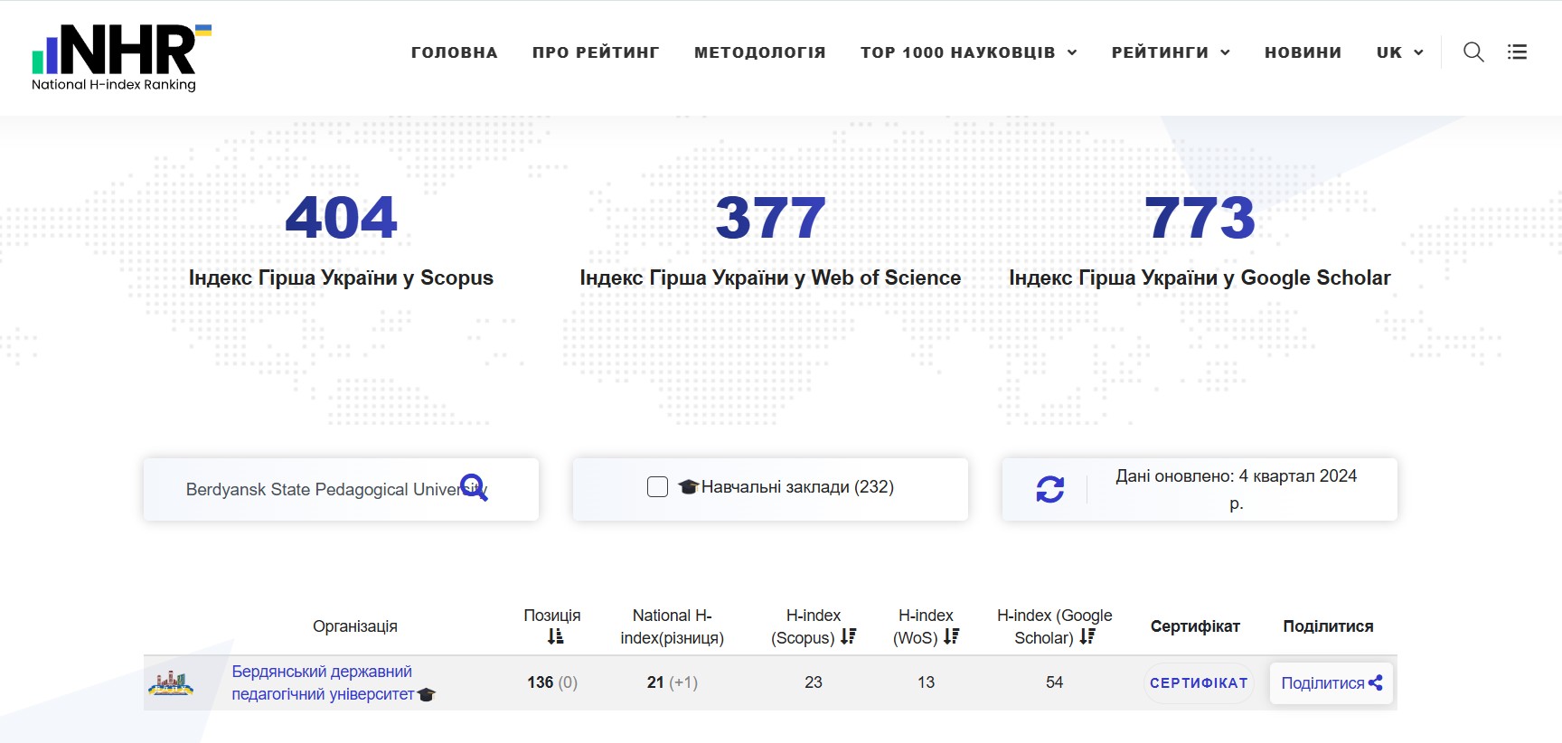Click the refresh data arrows icon

coord(1049,489)
